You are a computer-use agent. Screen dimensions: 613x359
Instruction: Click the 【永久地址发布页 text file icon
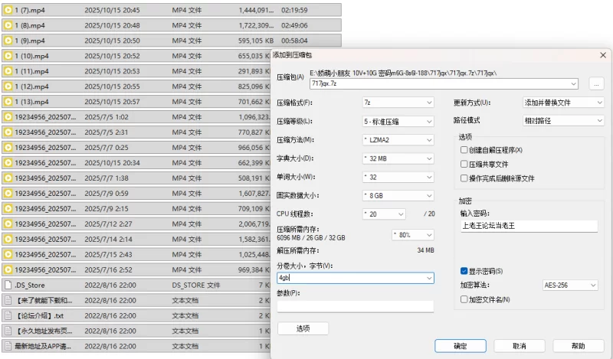[x=8, y=331]
